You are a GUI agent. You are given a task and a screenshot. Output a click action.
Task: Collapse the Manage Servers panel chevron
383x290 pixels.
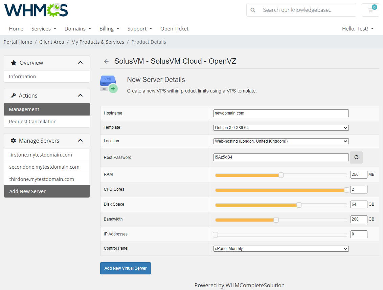(x=81, y=140)
